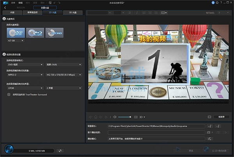Viewport: 234px width, 157px height.
Task: Open help question mark icon
Action: click(221, 3)
